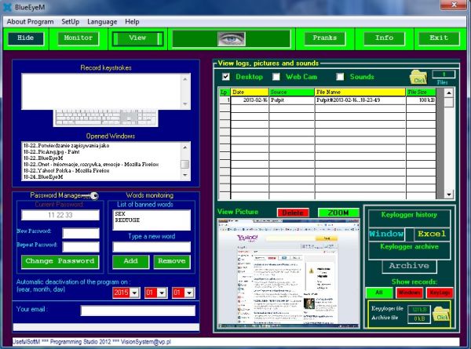Viewport: 471px width, 349px height.
Task: Select the File Name column header
Action: [360, 92]
